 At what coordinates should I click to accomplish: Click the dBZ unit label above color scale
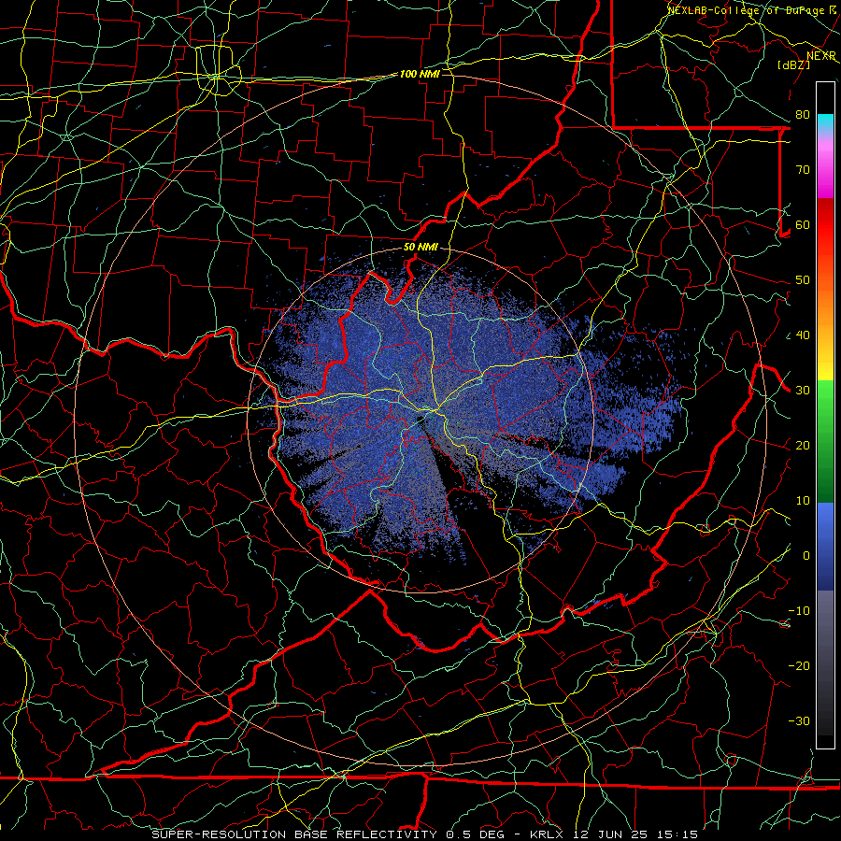pos(793,65)
